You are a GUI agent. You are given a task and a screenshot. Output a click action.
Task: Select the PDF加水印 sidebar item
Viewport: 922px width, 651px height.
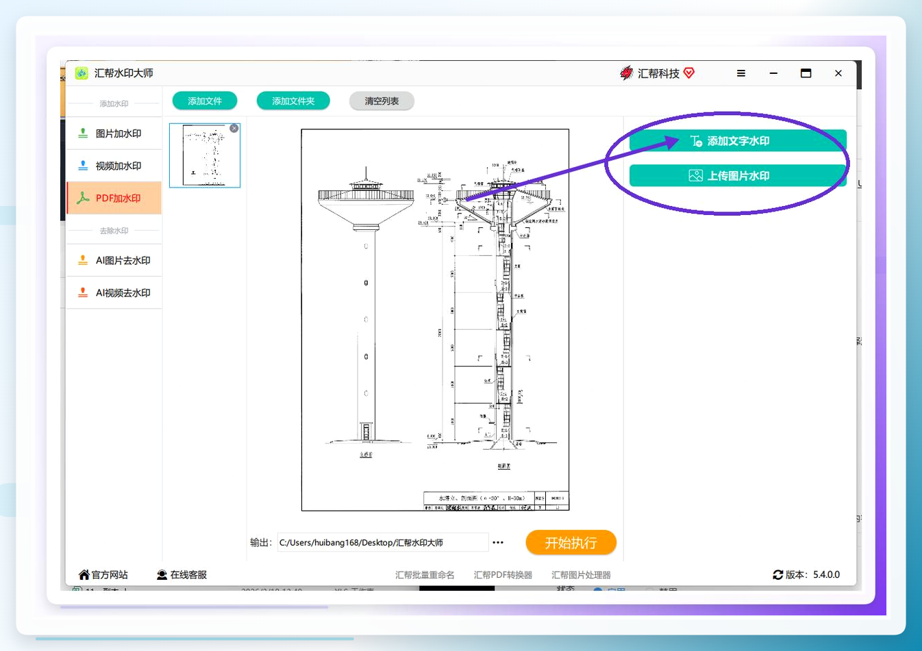114,198
